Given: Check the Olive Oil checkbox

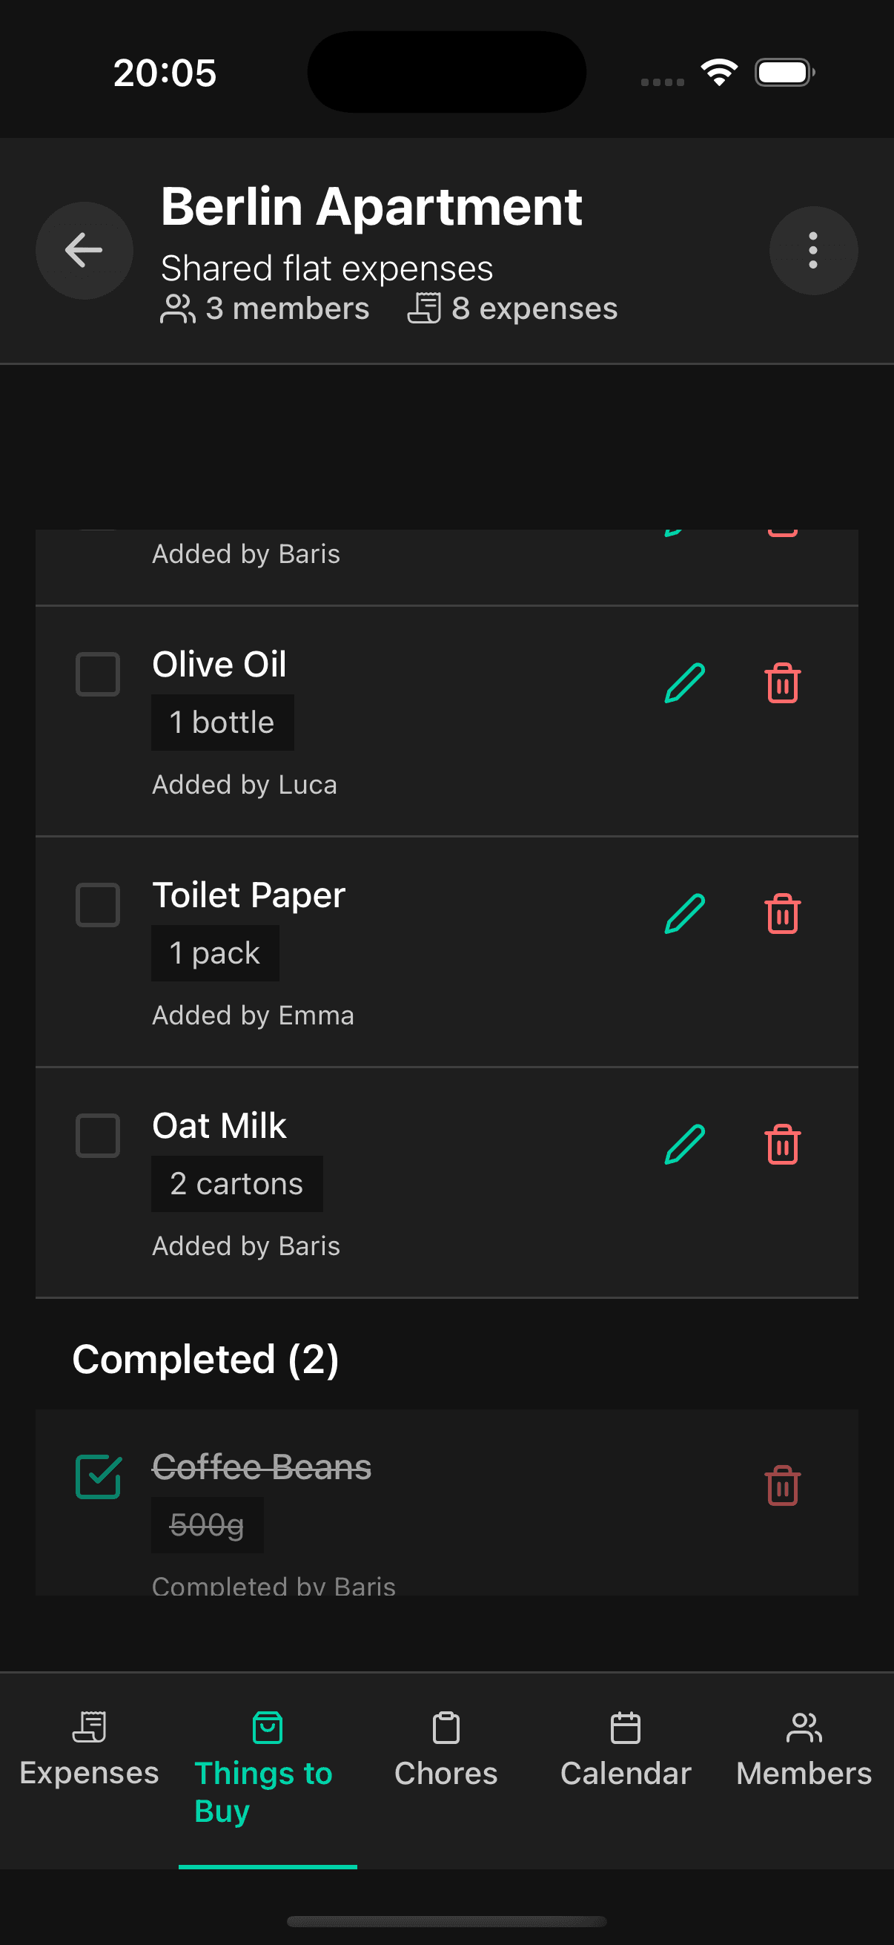Looking at the screenshot, I should point(96,674).
